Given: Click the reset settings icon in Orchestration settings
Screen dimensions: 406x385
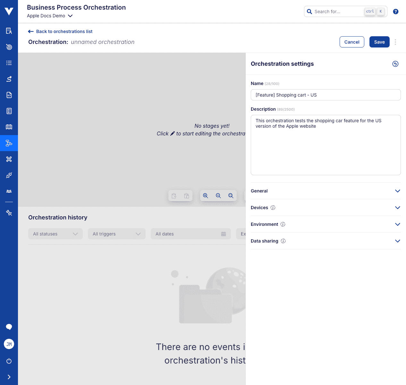Looking at the screenshot, I should coord(395,64).
